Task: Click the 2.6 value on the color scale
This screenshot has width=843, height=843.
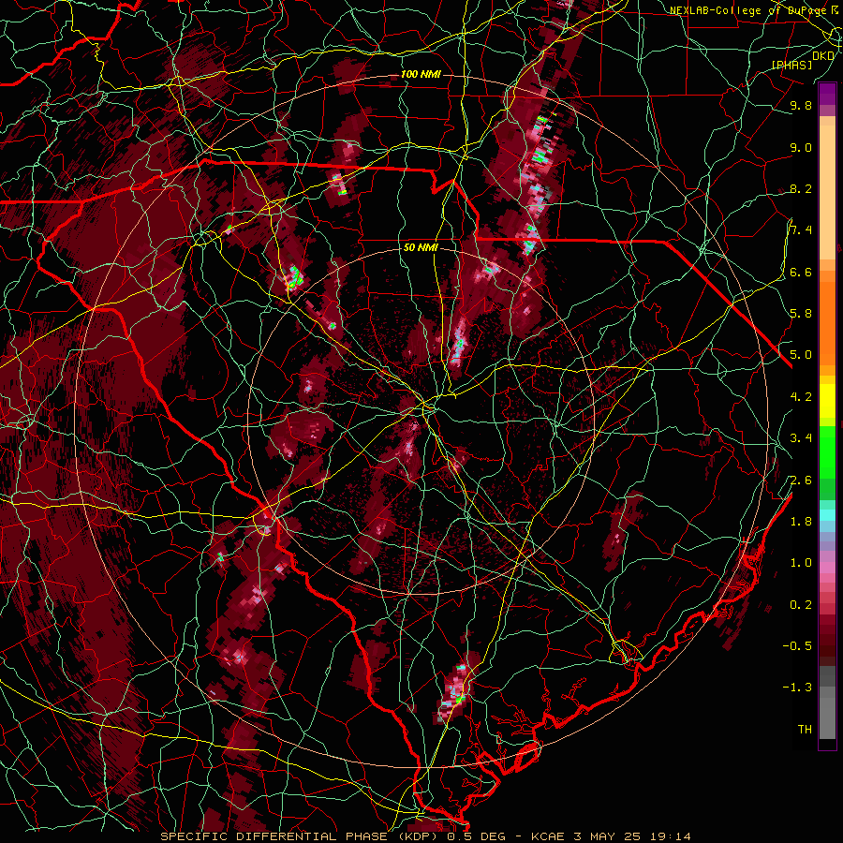Action: (801, 481)
